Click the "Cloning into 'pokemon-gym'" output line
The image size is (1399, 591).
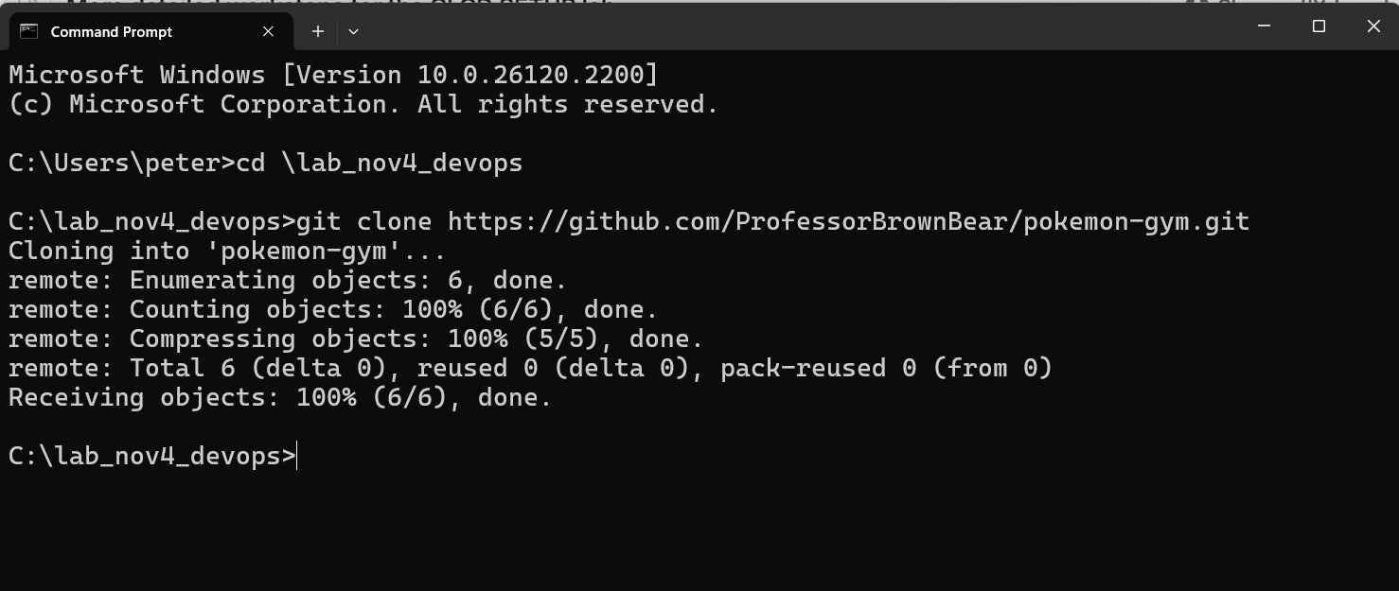[x=227, y=251]
